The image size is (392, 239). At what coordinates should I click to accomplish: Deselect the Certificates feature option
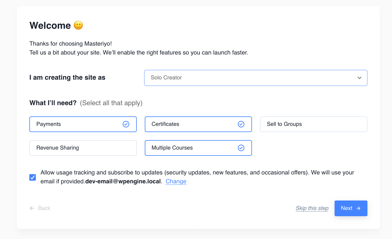(189, 124)
